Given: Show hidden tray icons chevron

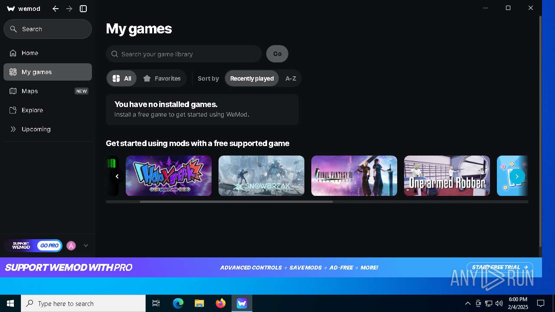Looking at the screenshot, I should pos(467,303).
